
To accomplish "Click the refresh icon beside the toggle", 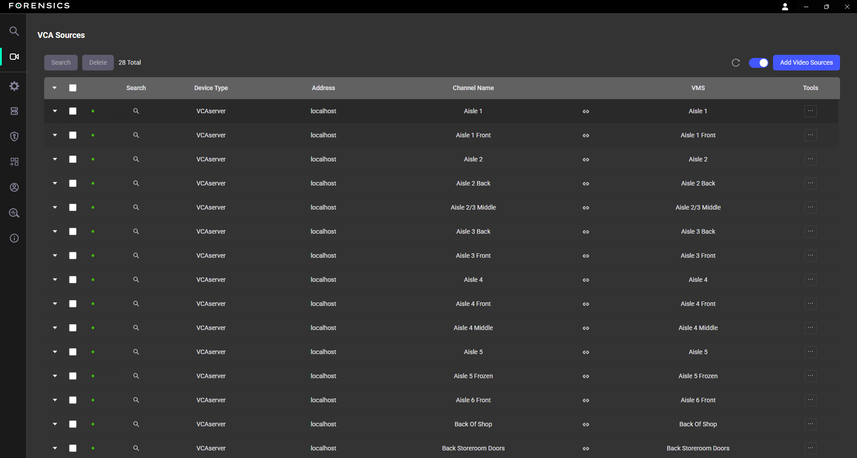I will click(736, 63).
